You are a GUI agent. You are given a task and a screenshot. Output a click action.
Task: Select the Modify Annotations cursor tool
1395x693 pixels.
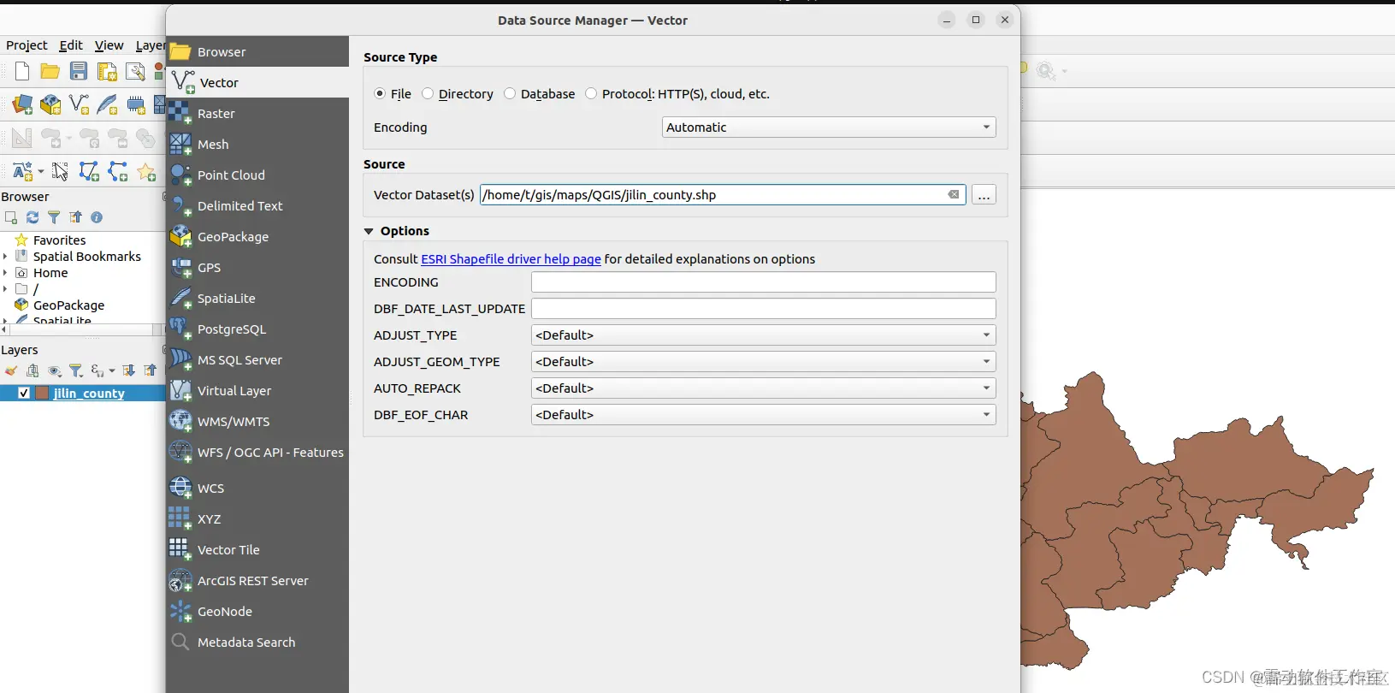pos(60,171)
